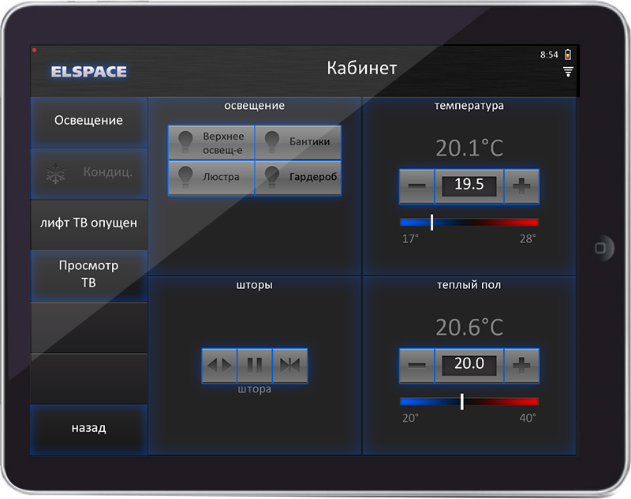The image size is (631, 499).
Task: Select the Кондиц. snowflake menu item
Action: [88, 172]
